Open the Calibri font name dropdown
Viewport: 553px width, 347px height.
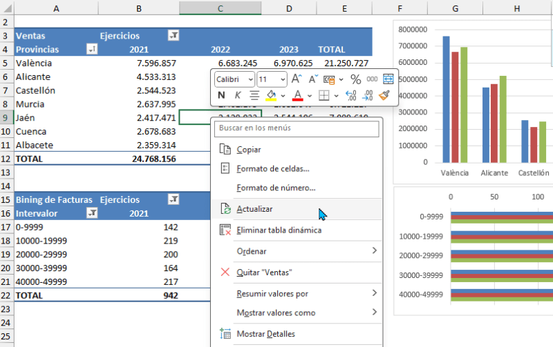[250, 79]
